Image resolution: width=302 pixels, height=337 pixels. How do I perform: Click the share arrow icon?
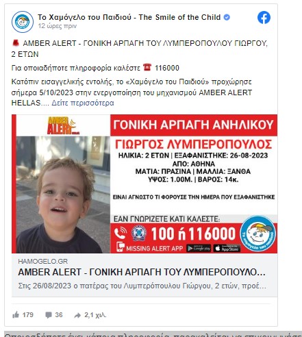[77, 315]
